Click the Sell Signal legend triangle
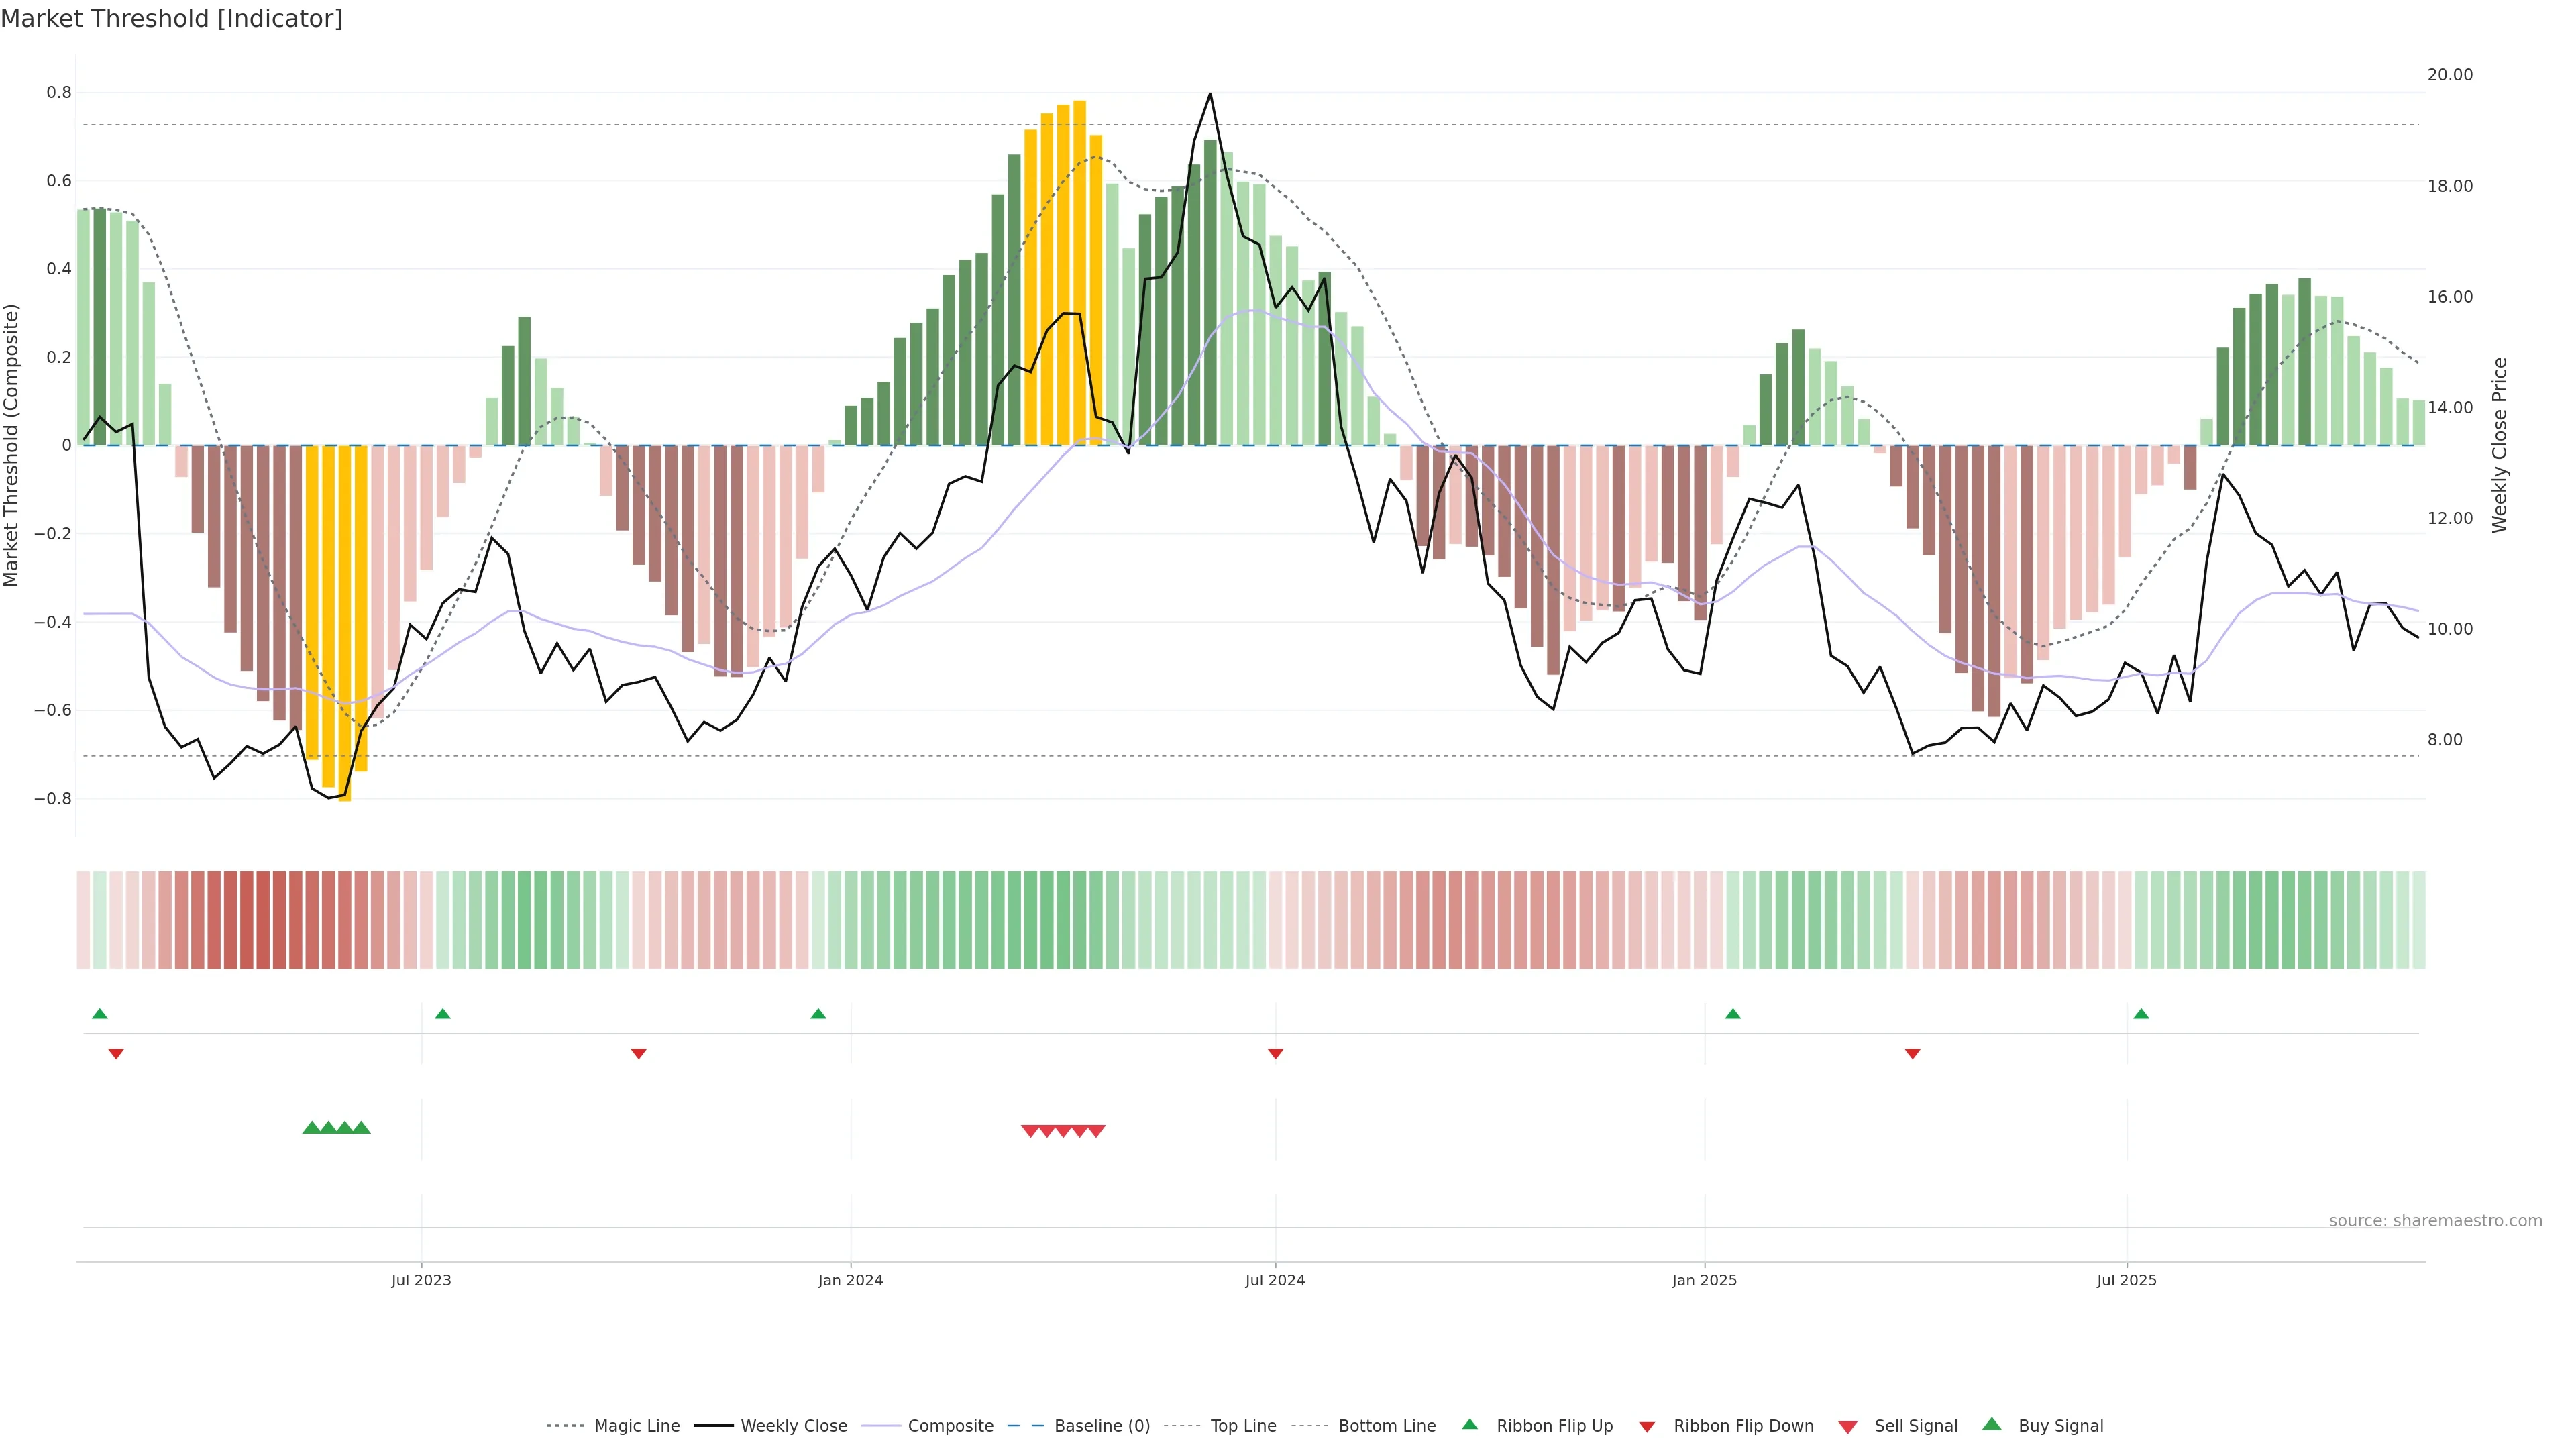This screenshot has width=2576, height=1449. (1847, 1427)
